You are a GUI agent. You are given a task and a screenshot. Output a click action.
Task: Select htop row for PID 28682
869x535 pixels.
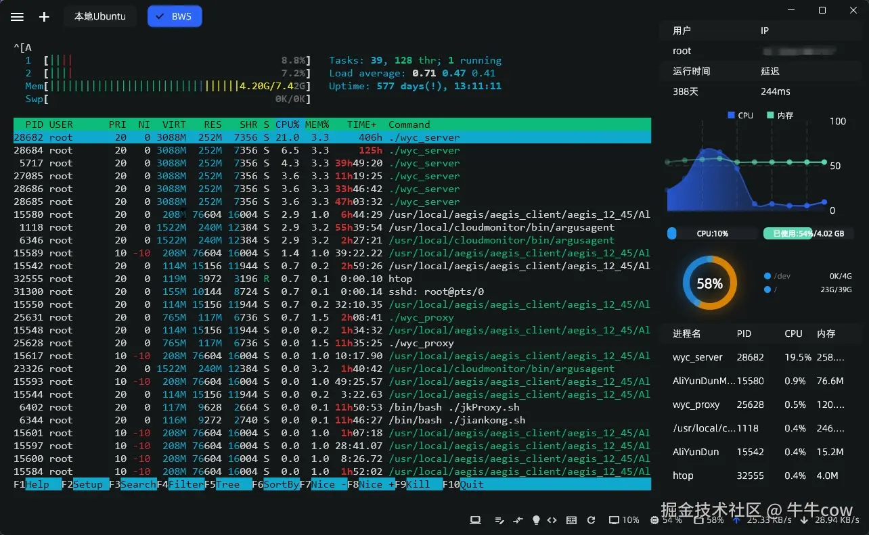click(332, 137)
